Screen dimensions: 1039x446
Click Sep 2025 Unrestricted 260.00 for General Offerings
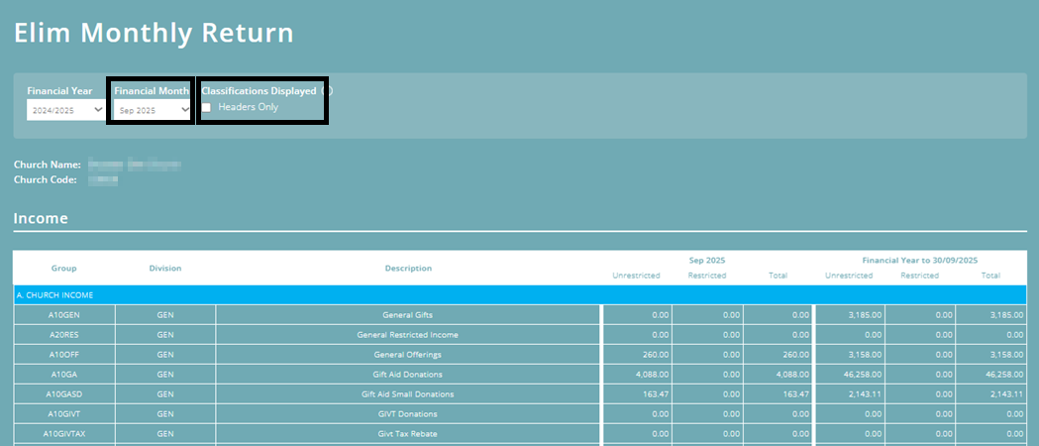click(x=656, y=355)
